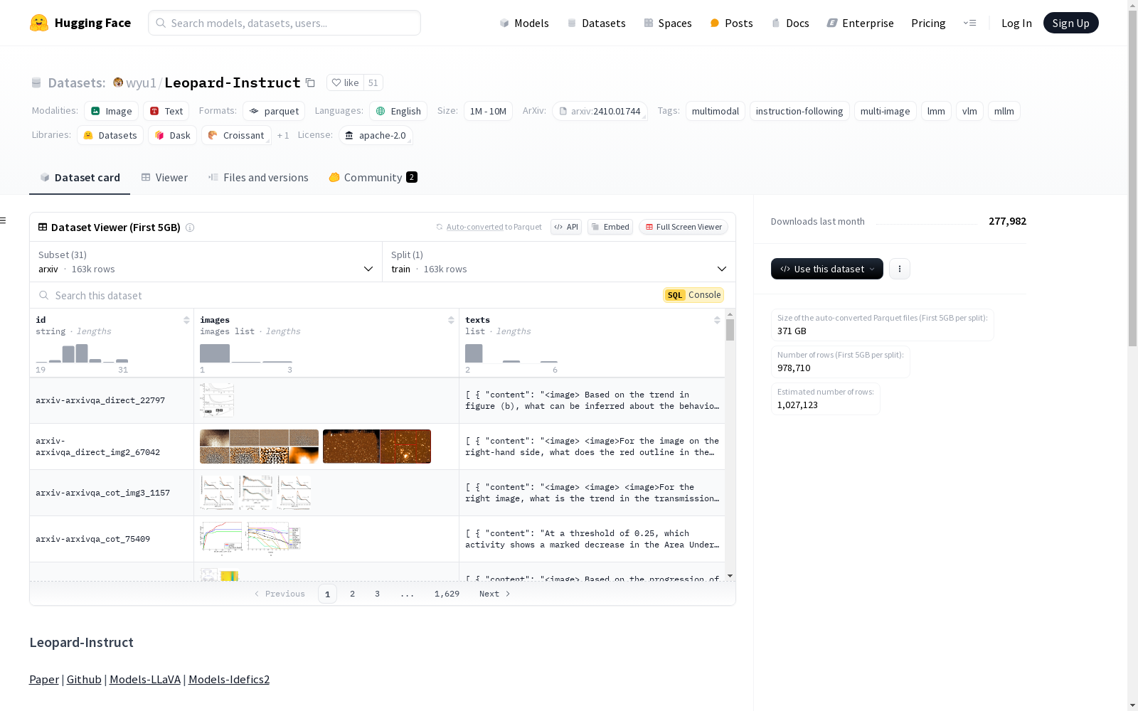Click the heart like button
1138x711 pixels.
click(345, 82)
